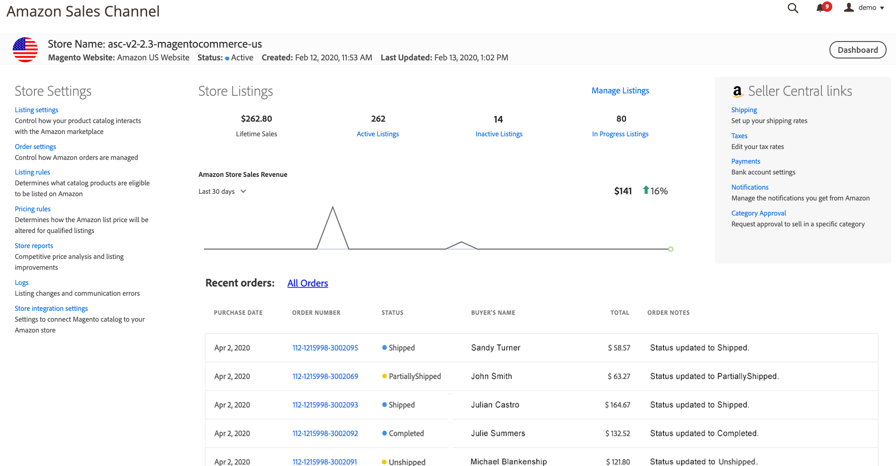This screenshot has width=896, height=466.
Task: Click buyer name Julian Castro
Action: tap(495, 405)
